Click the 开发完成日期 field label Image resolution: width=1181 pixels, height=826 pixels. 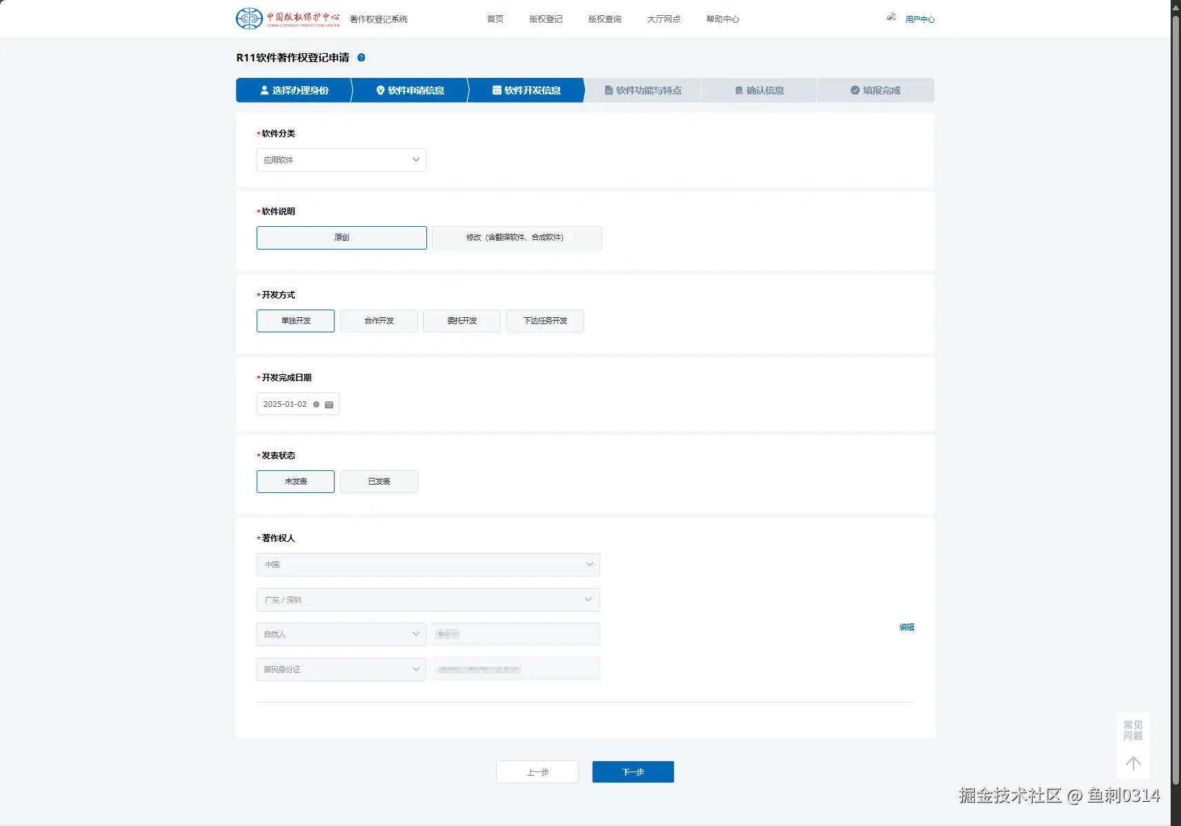[286, 378]
